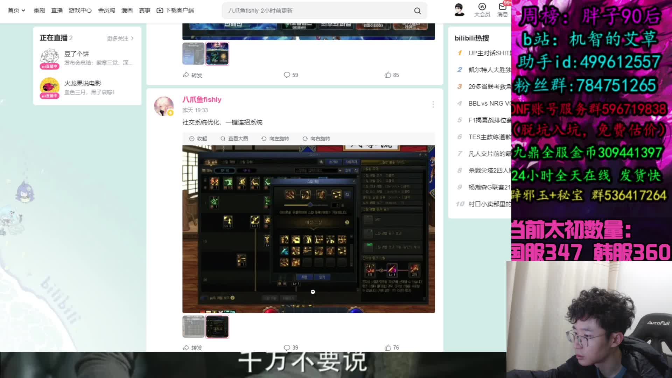The width and height of the screenshot is (672, 378).
Task: Expand the 首页 dropdown menu
Action: [x=16, y=10]
